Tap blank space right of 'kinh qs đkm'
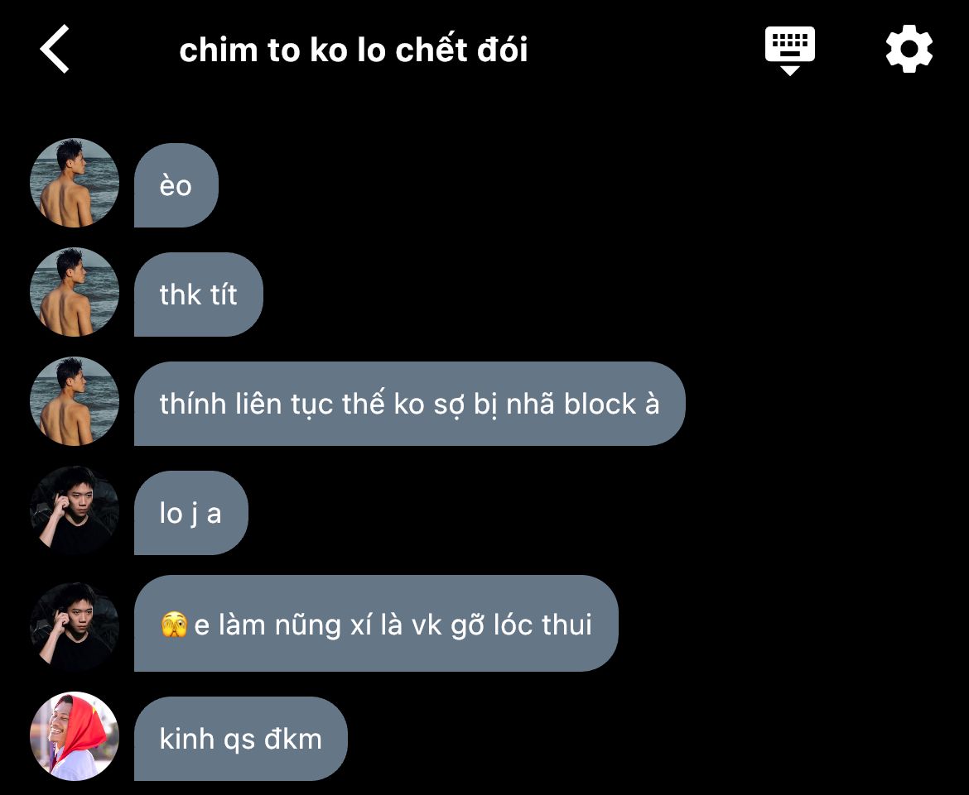The image size is (969, 795). [648, 739]
